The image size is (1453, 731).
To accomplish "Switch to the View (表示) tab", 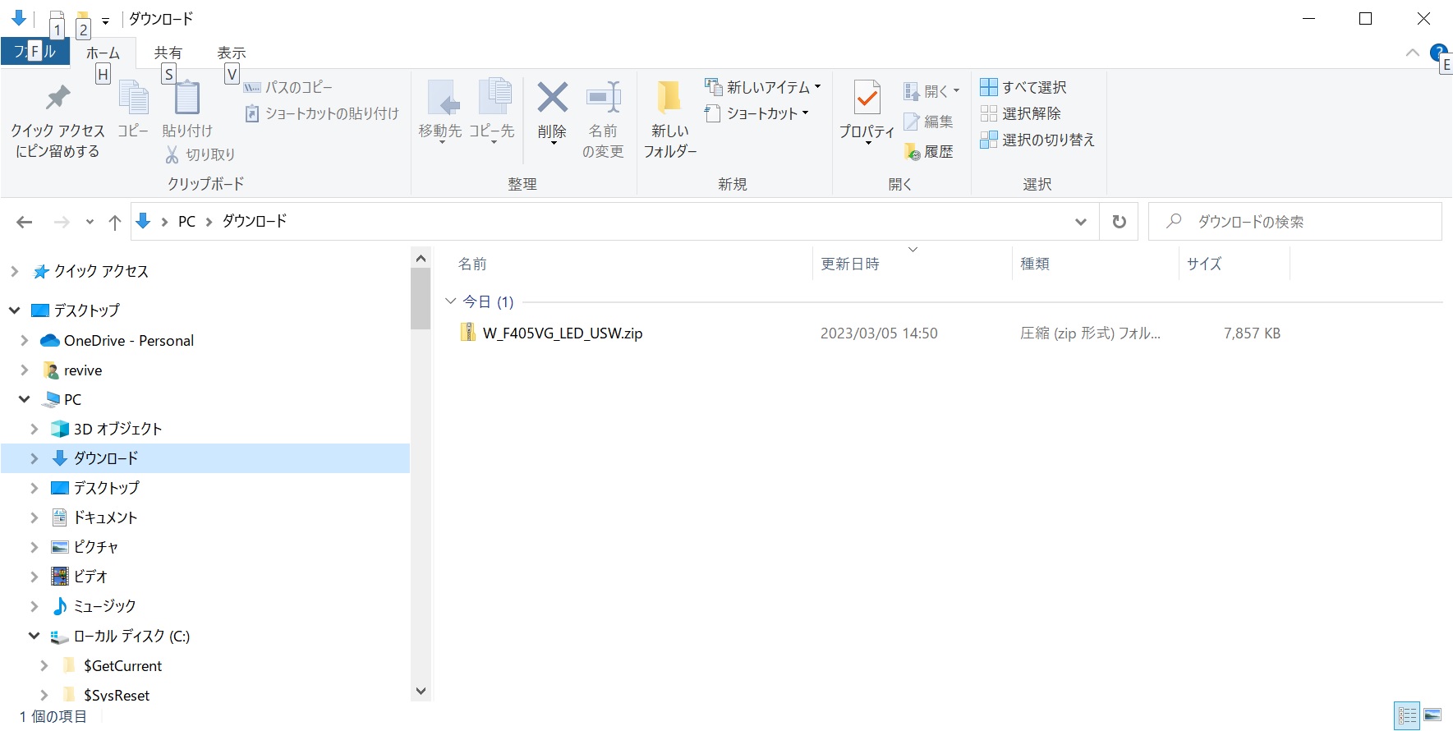I will point(232,53).
